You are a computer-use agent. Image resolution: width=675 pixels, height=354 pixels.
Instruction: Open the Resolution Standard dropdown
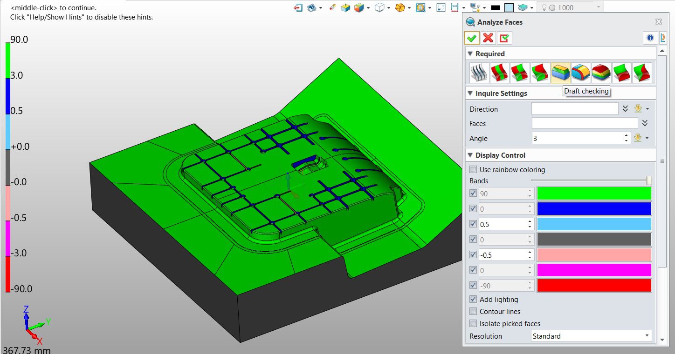(x=592, y=336)
